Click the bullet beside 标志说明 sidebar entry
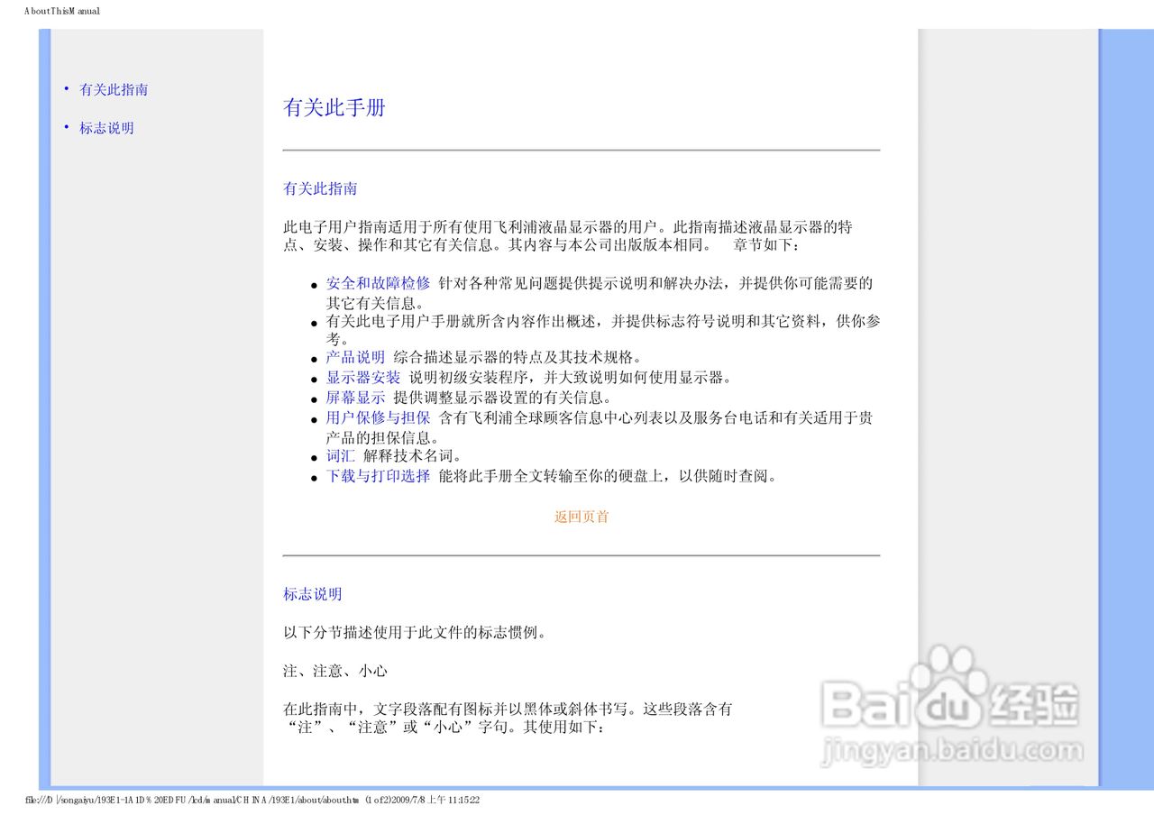This screenshot has width=1154, height=815. pyautogui.click(x=66, y=127)
